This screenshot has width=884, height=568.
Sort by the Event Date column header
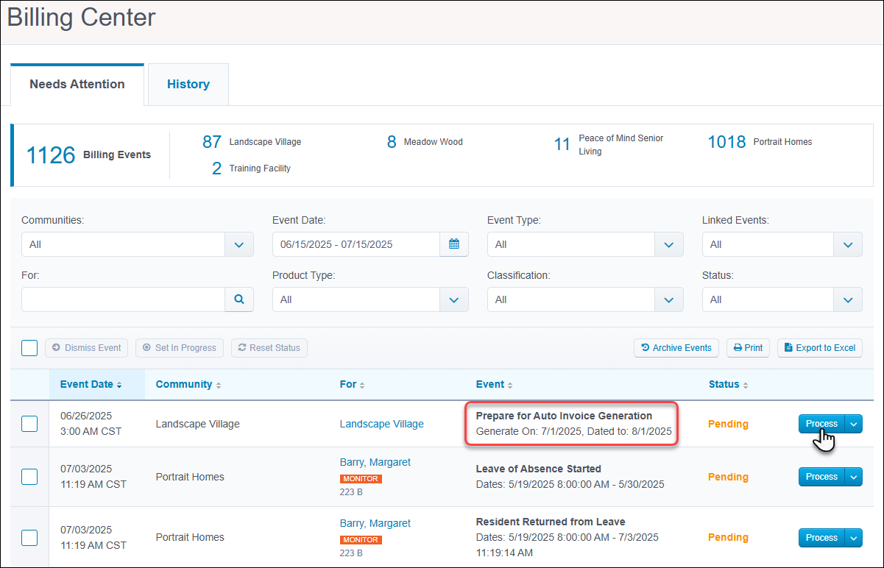tap(91, 385)
